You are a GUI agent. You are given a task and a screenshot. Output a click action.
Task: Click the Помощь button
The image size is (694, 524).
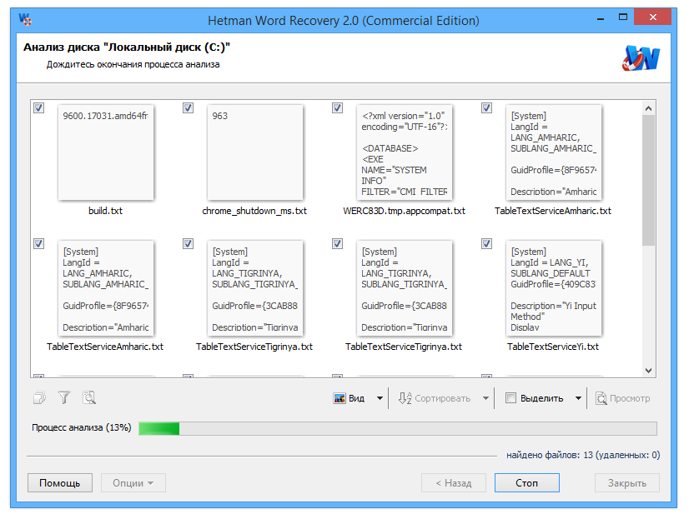coord(60,483)
